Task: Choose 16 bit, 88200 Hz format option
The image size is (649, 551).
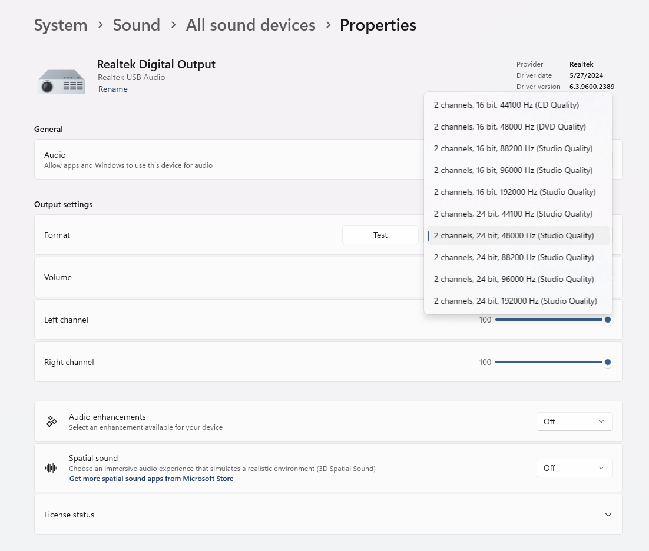Action: tap(513, 148)
